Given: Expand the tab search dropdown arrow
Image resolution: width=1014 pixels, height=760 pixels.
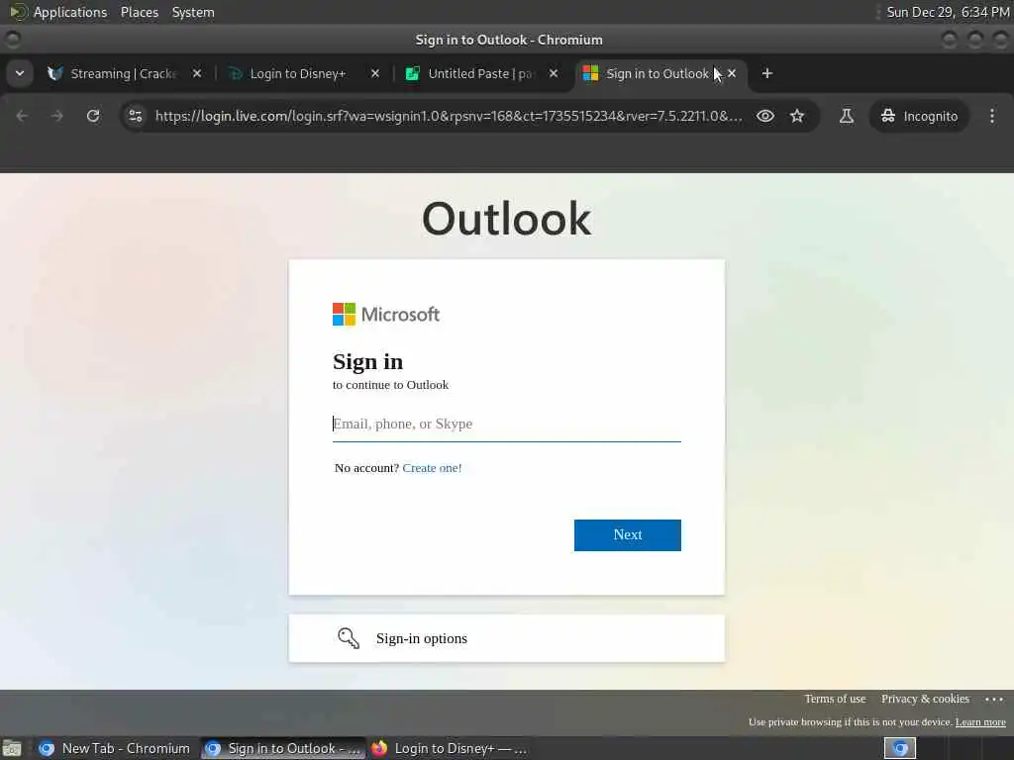Looking at the screenshot, I should 20,73.
